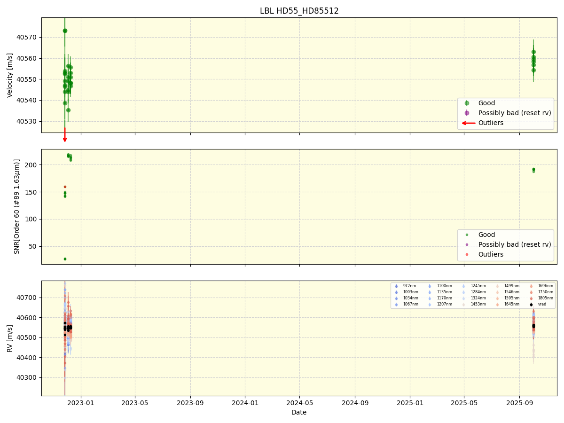The width and height of the screenshot is (564, 423).
Task: Click the 2025-05 date tick label
Action: 464,403
